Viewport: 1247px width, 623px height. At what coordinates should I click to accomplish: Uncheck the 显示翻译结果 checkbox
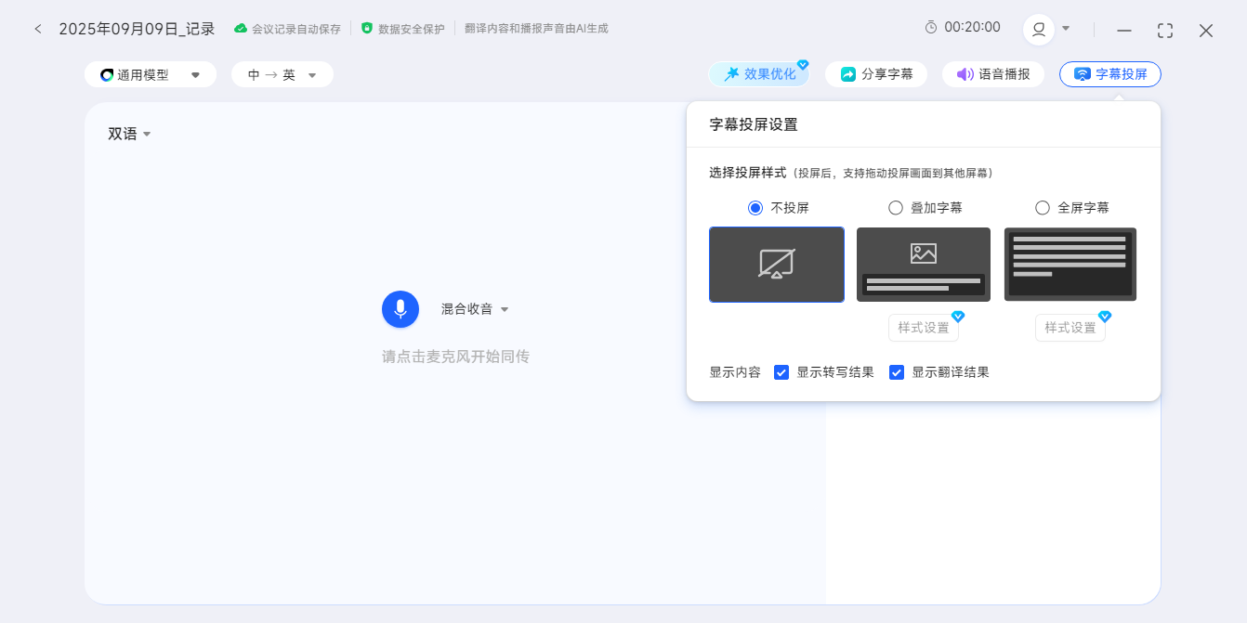[897, 372]
